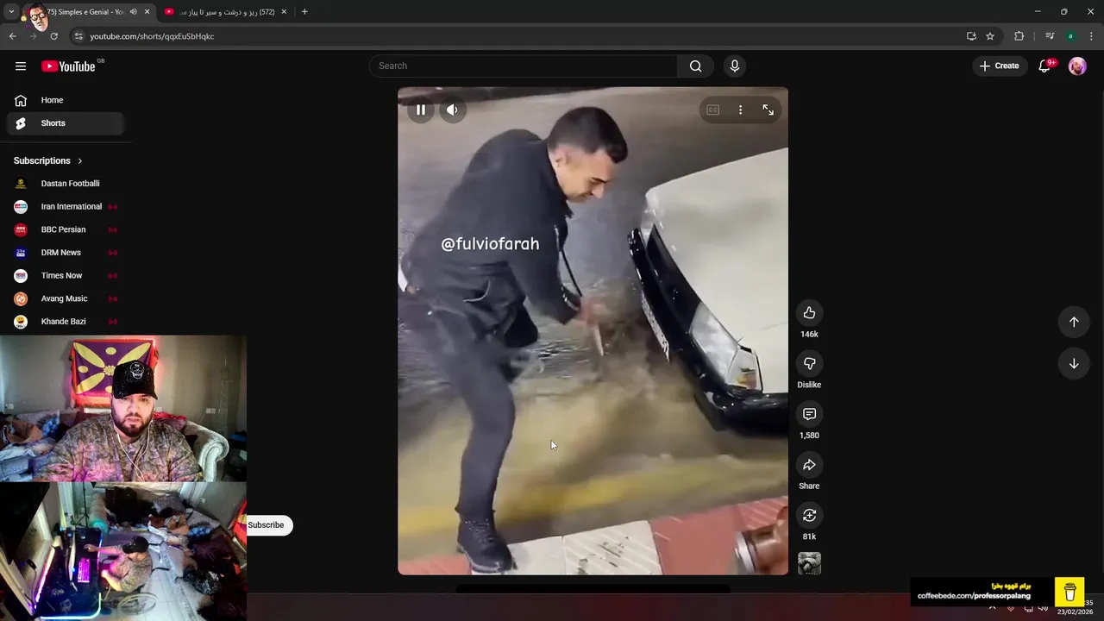Reload the current page
1104x621 pixels.
53,36
